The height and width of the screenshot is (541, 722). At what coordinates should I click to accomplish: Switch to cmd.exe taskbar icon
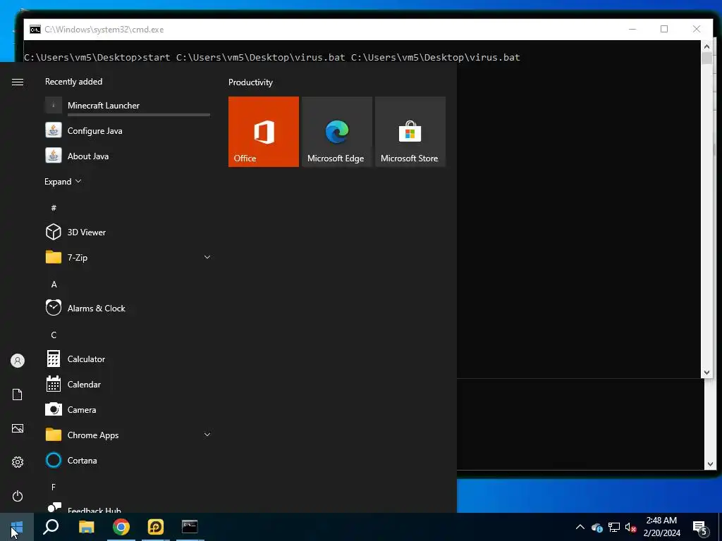(x=190, y=527)
